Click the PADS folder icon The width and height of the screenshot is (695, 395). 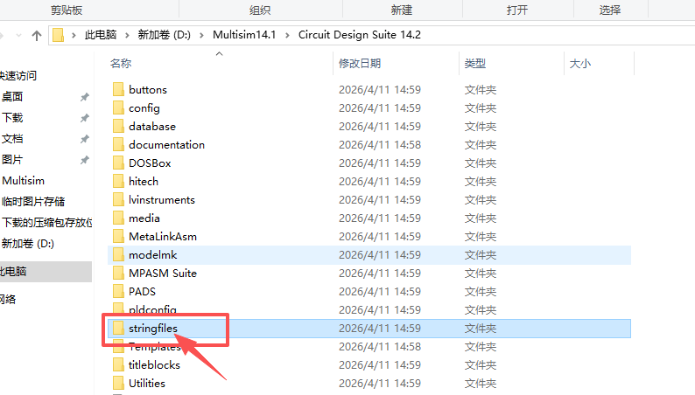pos(118,292)
